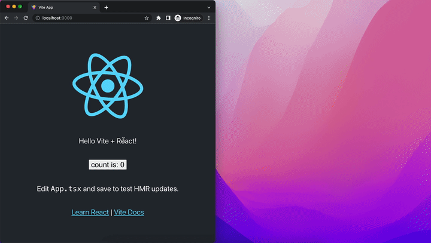Toggle the browser side panel icon
The image size is (431, 243).
click(168, 18)
